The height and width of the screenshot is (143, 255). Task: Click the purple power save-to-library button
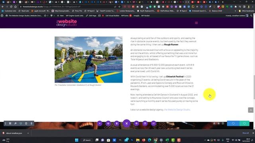tap(108, 124)
